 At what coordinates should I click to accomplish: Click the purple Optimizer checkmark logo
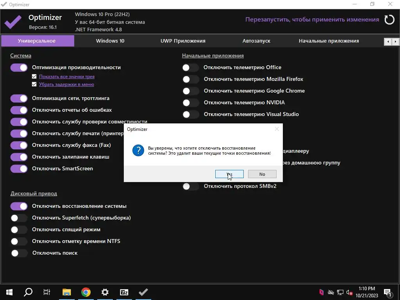(13, 22)
